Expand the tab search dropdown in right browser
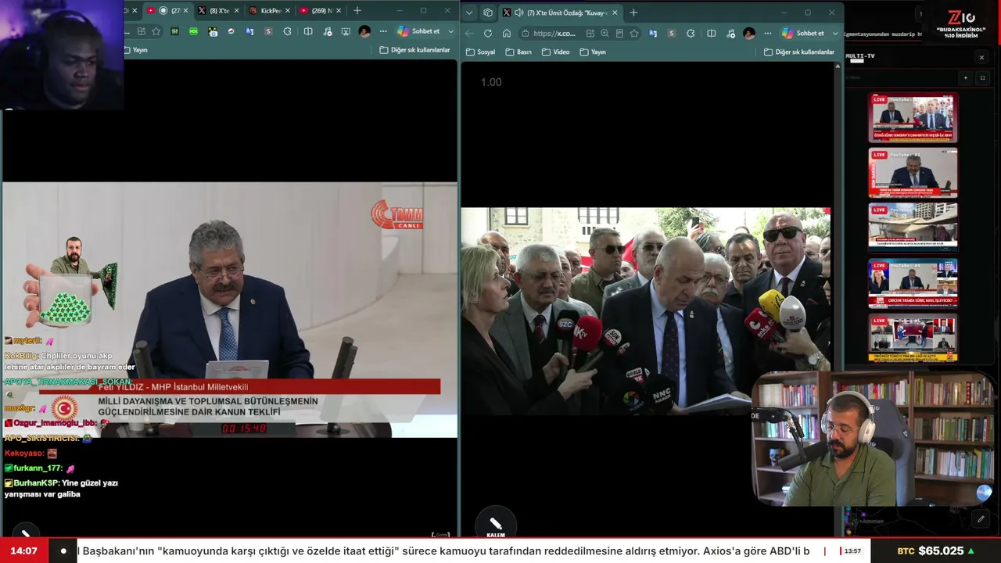 tap(469, 13)
